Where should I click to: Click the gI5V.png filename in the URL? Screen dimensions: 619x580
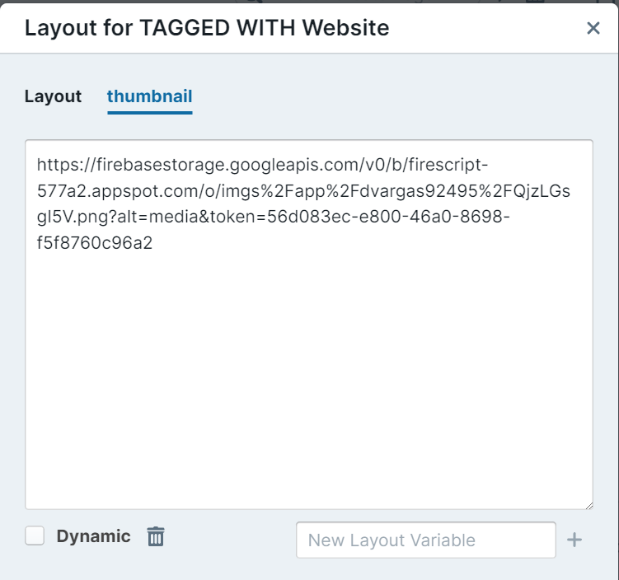click(x=77, y=217)
